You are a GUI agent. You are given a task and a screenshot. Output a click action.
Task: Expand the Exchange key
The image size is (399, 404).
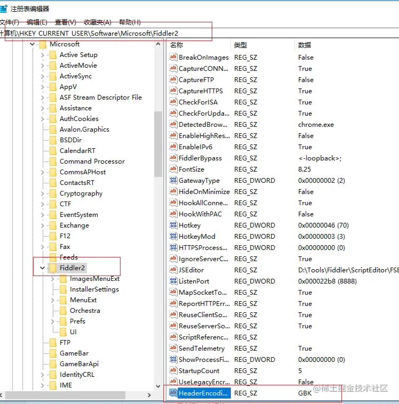tap(43, 225)
